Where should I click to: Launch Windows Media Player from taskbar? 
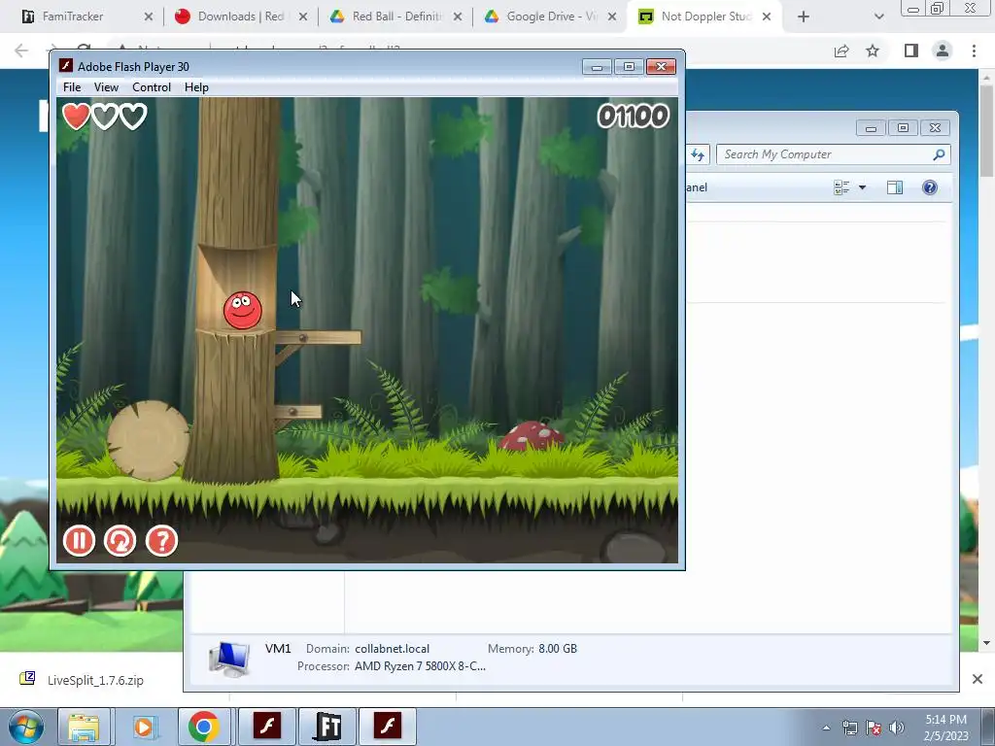(x=144, y=727)
